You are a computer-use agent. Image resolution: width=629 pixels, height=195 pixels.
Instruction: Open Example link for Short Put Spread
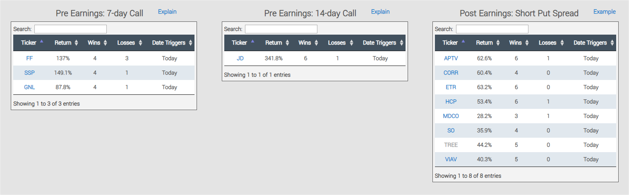point(604,12)
